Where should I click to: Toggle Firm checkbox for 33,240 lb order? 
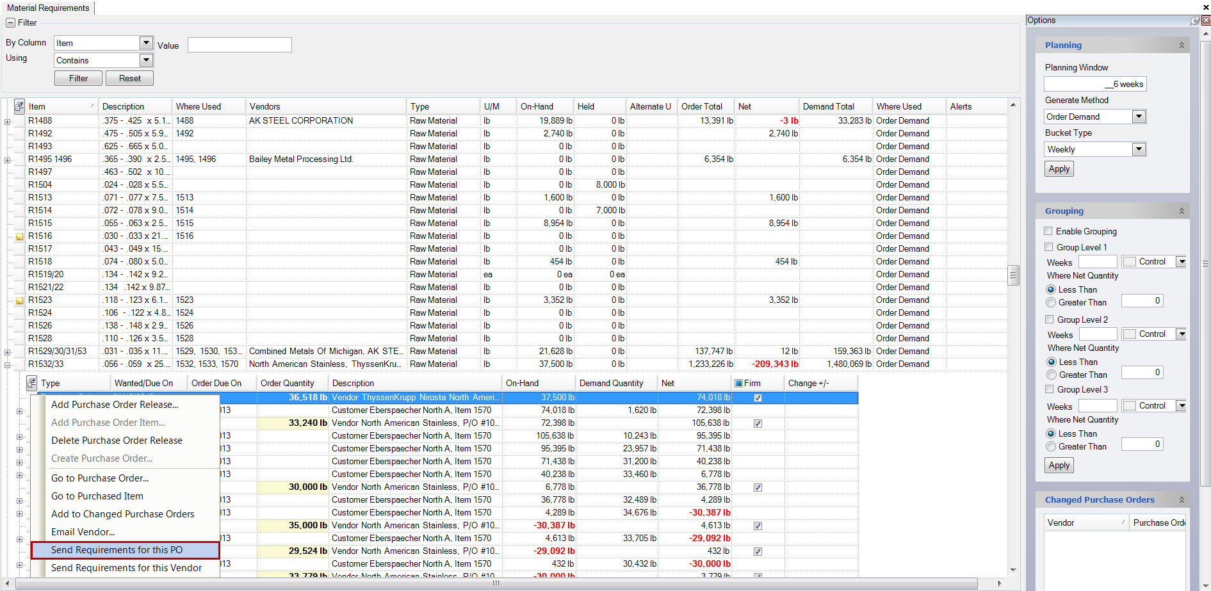tap(758, 423)
